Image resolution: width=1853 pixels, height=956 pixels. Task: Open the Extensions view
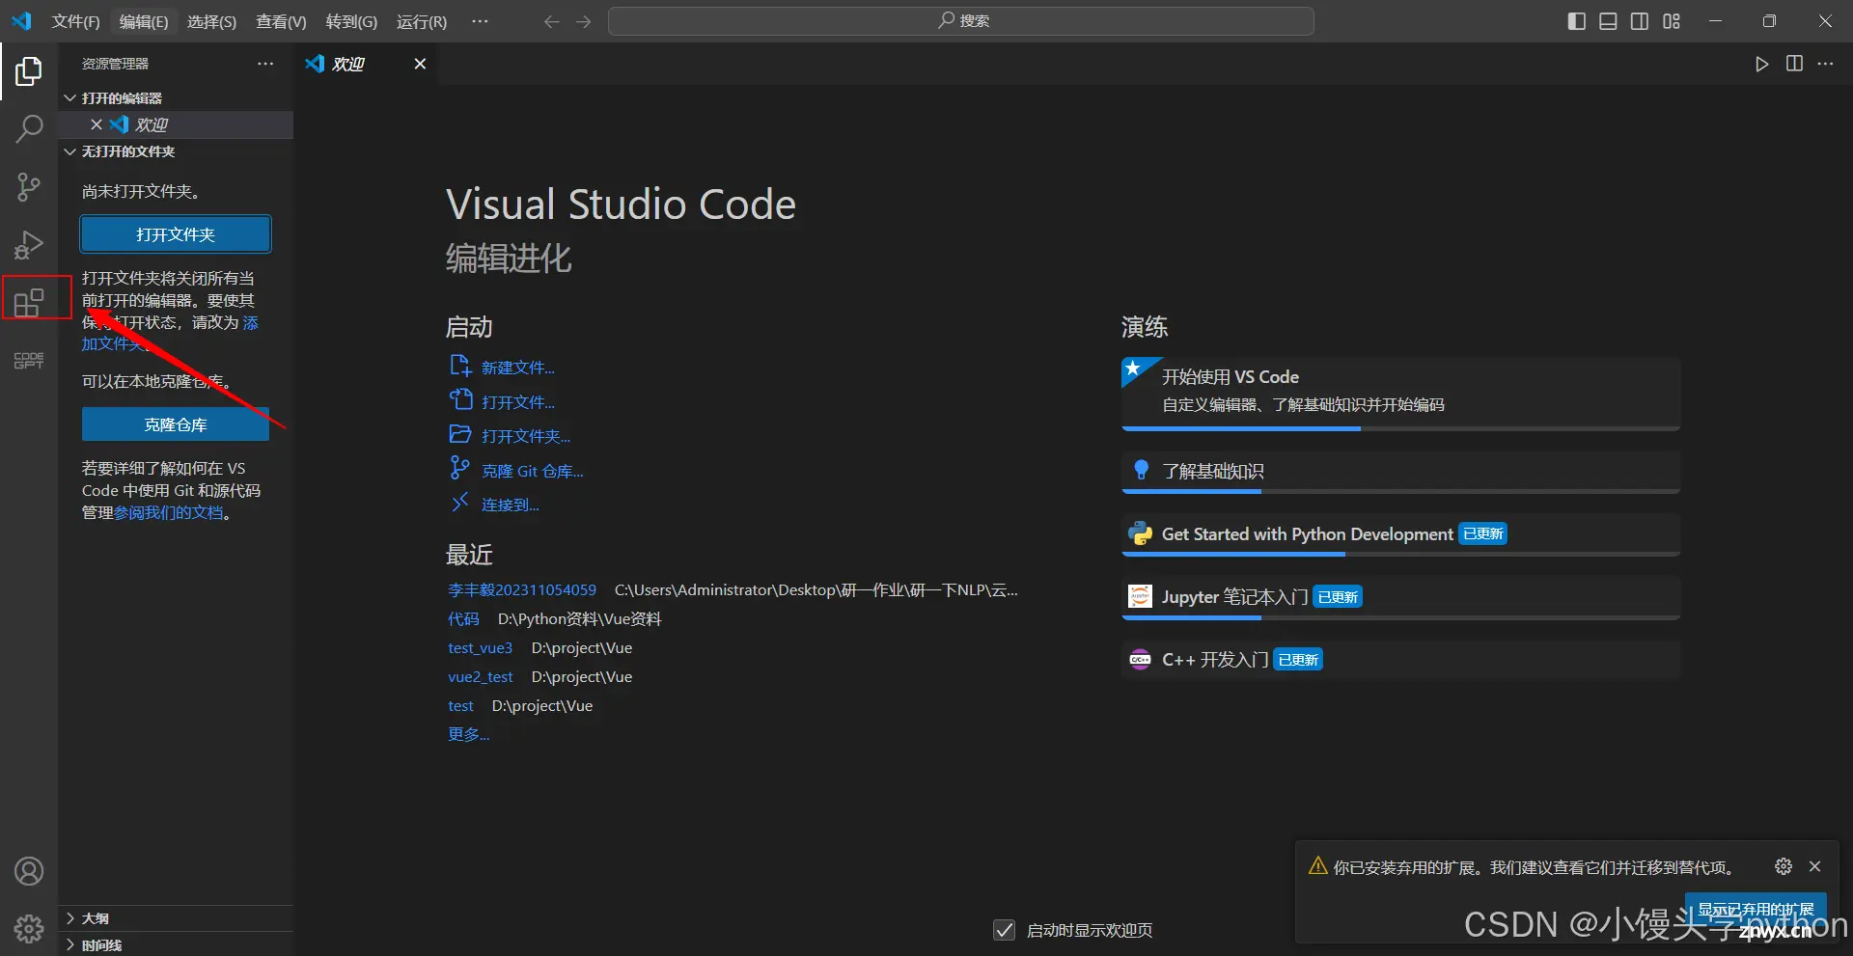pos(29,303)
